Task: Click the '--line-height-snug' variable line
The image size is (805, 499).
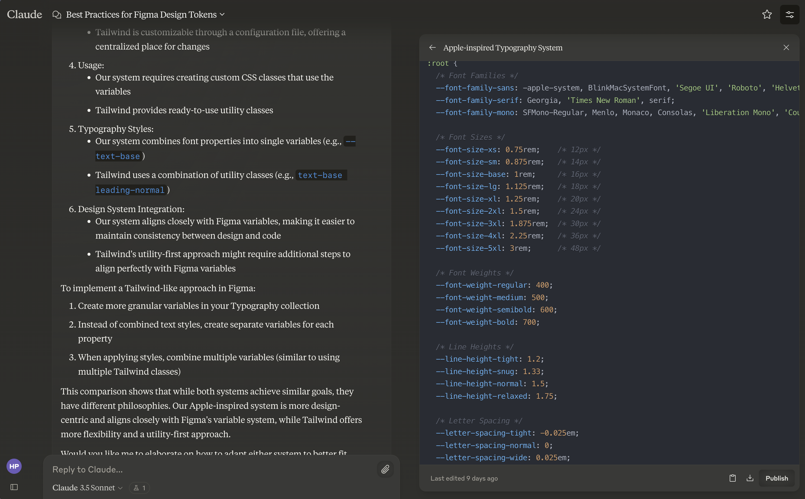Action: click(490, 372)
